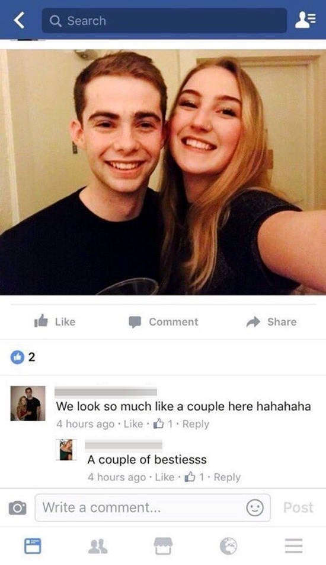Like the 'We look so much' comment

tap(133, 424)
